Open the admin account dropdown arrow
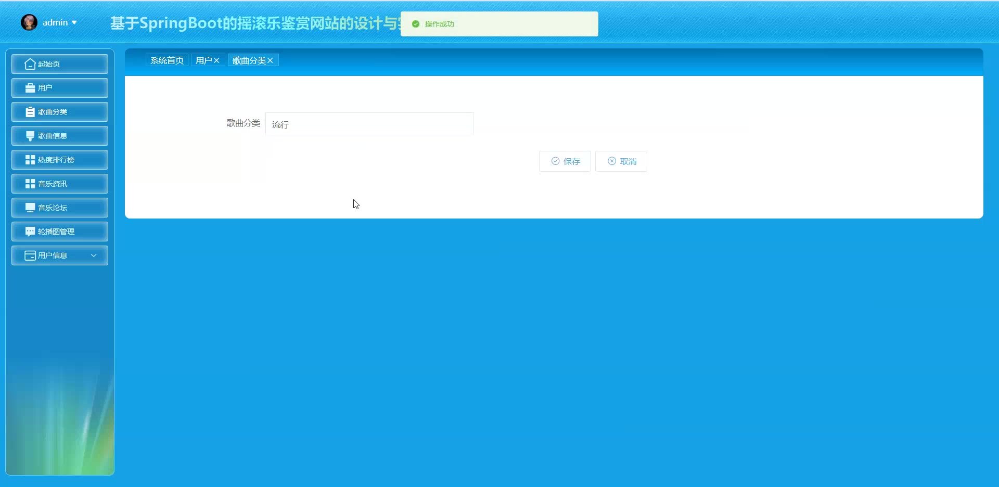The image size is (999, 487). click(74, 23)
